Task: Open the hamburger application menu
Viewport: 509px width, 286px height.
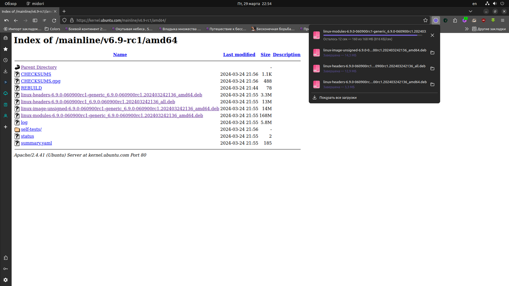Action: pos(503,20)
